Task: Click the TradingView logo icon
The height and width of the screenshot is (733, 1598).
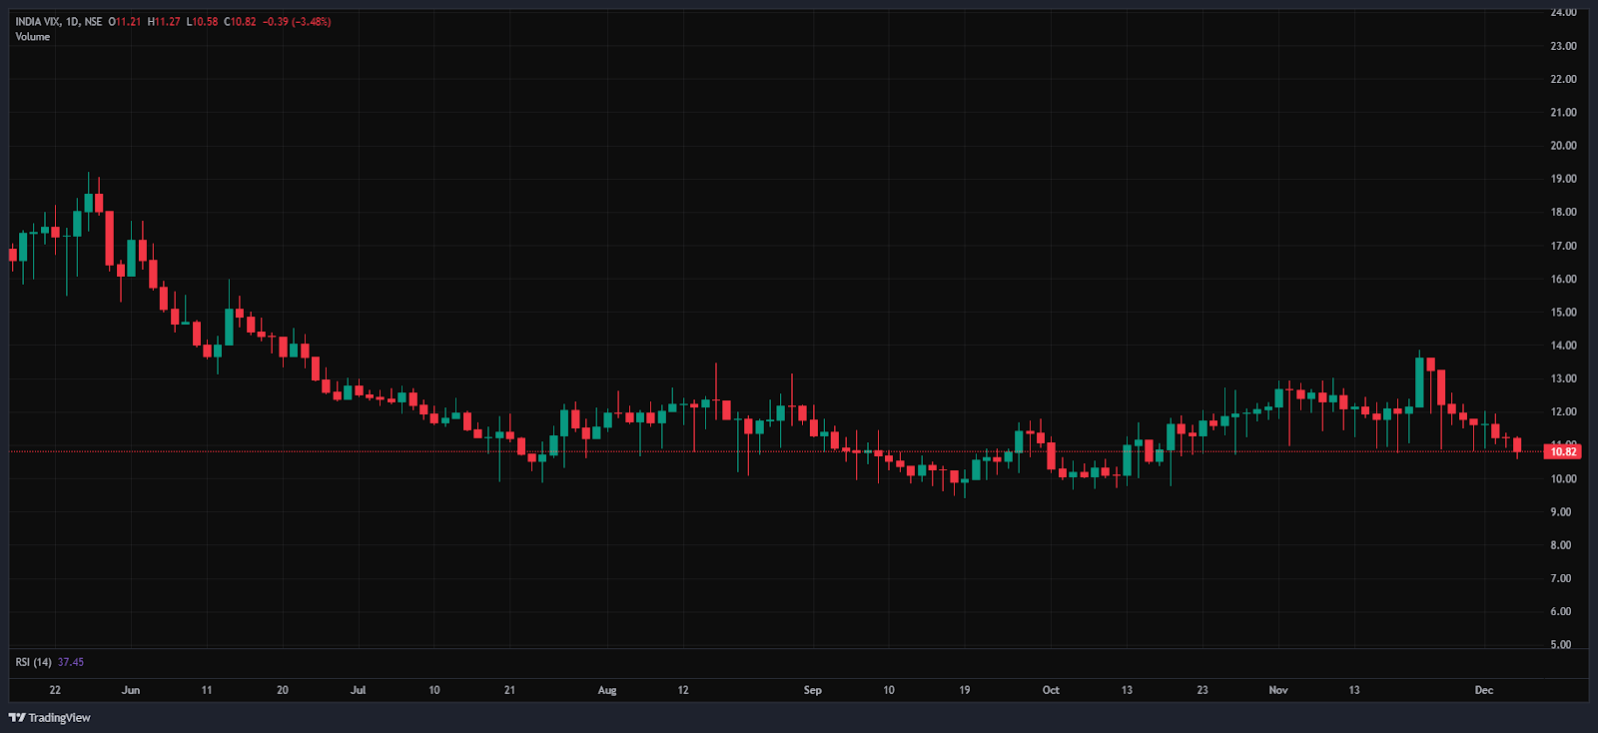Action: point(17,717)
